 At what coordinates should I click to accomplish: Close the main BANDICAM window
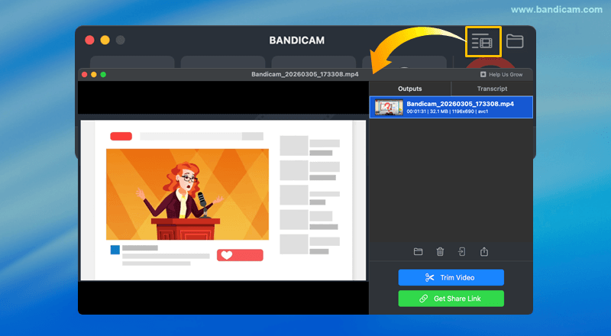(x=89, y=40)
